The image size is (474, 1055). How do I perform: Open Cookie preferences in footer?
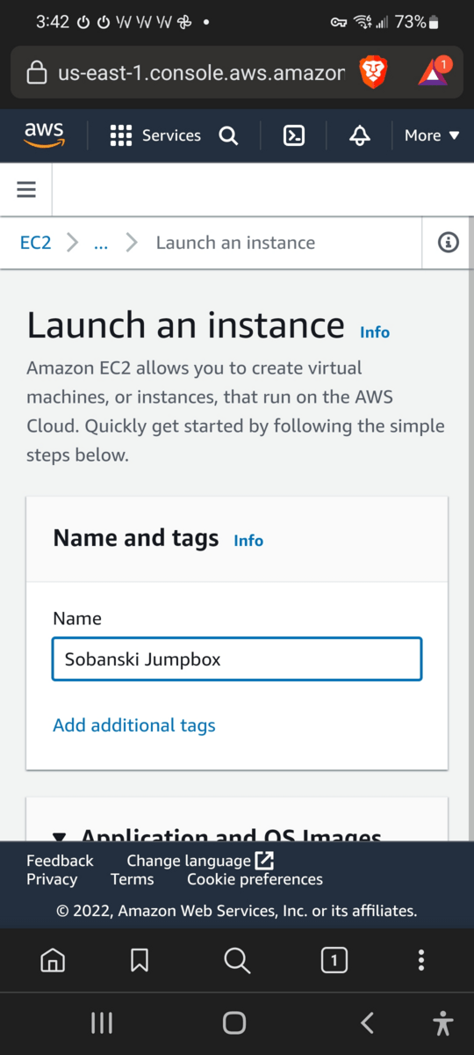click(x=255, y=879)
